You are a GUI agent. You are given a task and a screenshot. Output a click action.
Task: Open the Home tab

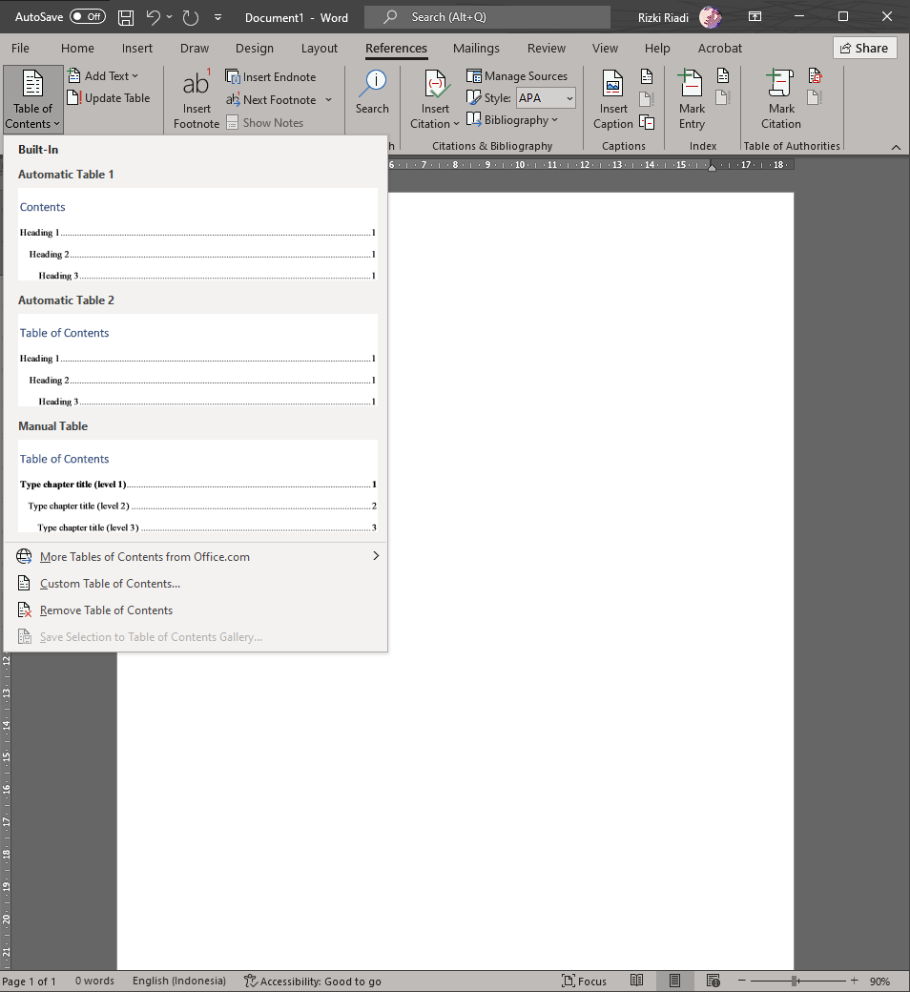click(77, 48)
